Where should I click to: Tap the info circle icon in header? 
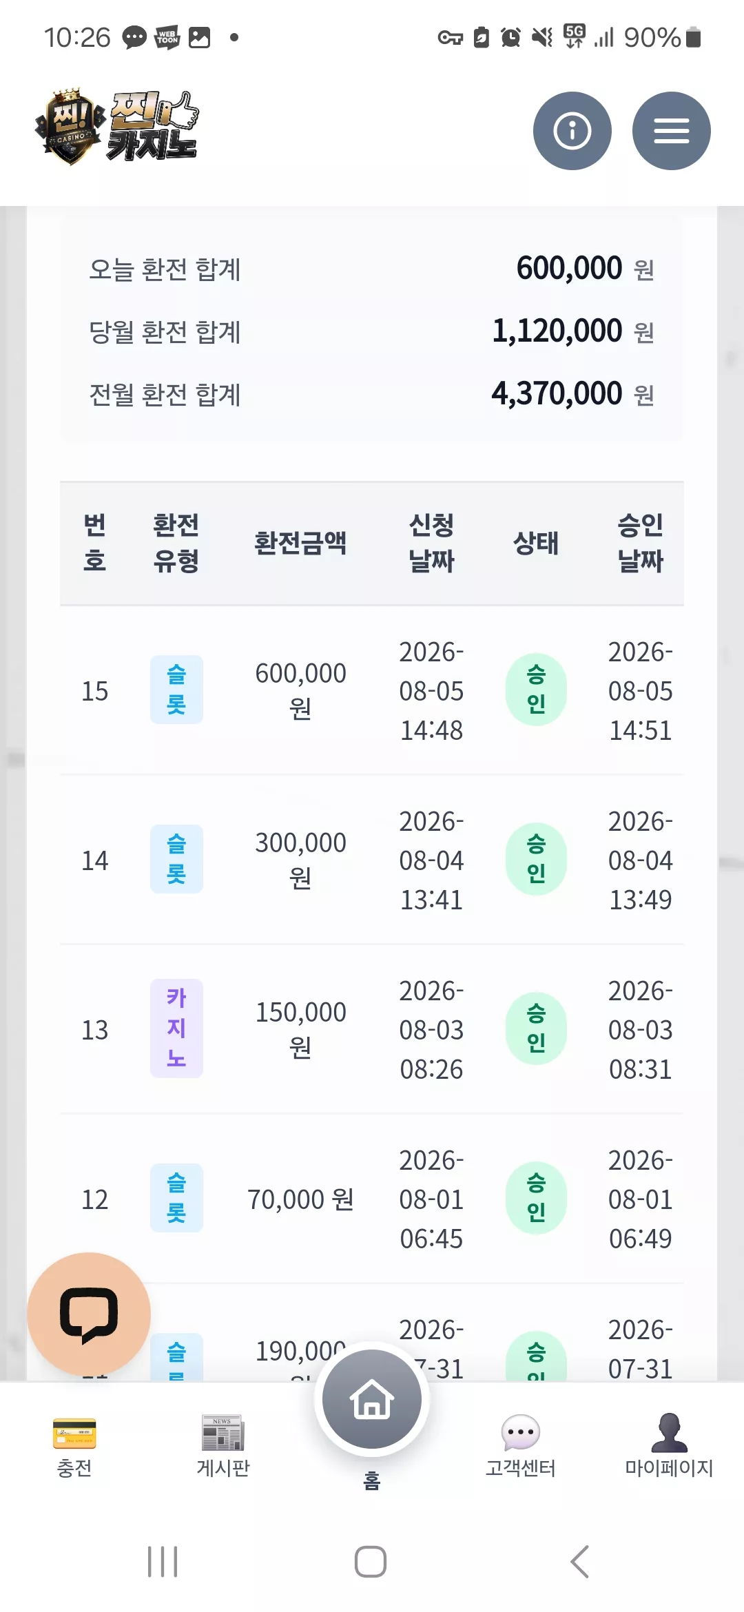pos(572,131)
